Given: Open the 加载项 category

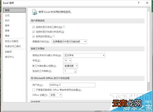Looking at the screenshot, I should 8,52.
